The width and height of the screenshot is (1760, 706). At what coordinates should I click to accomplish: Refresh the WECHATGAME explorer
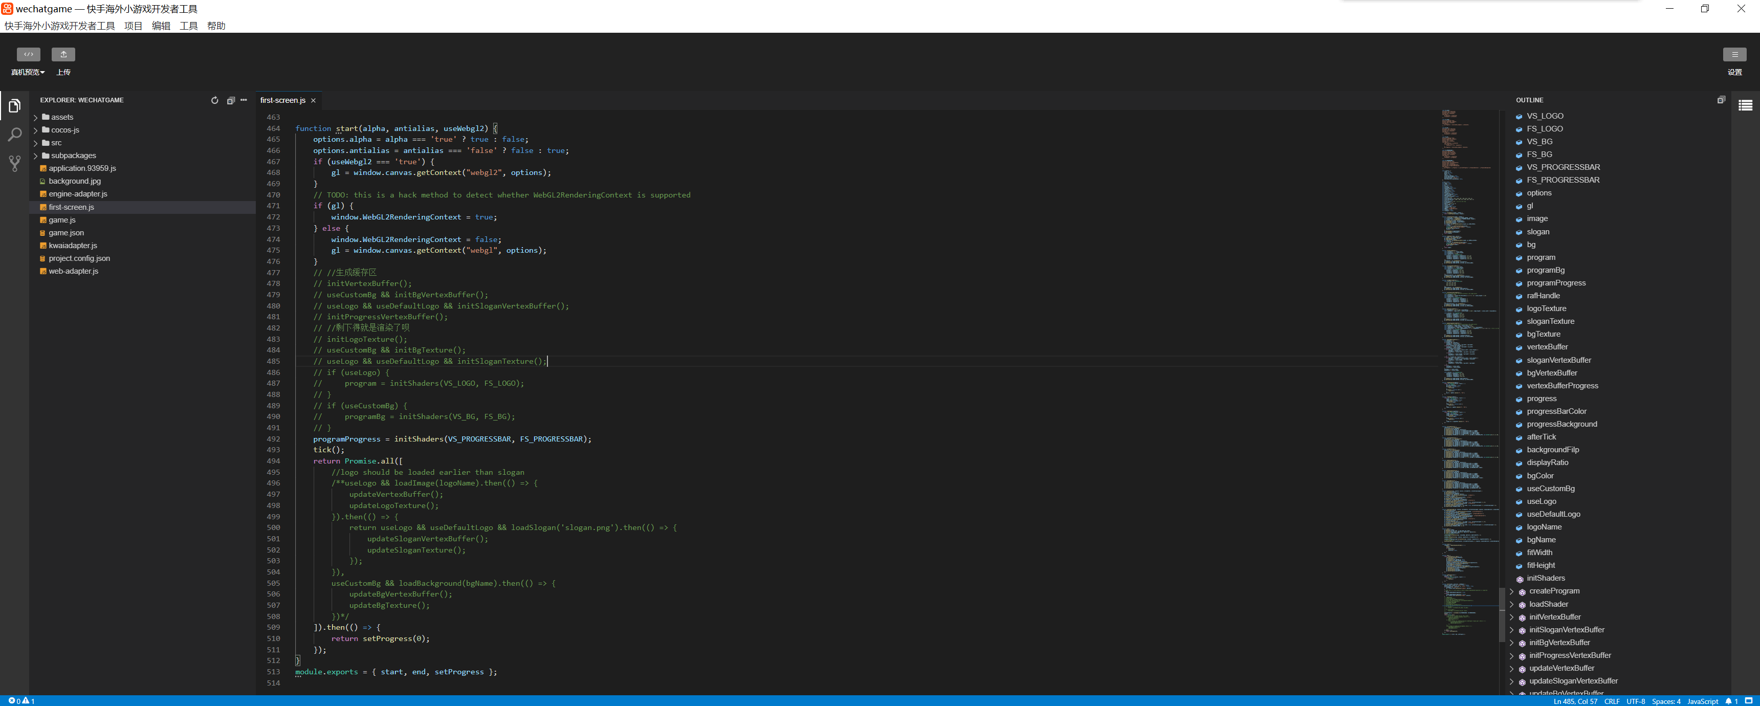214,100
